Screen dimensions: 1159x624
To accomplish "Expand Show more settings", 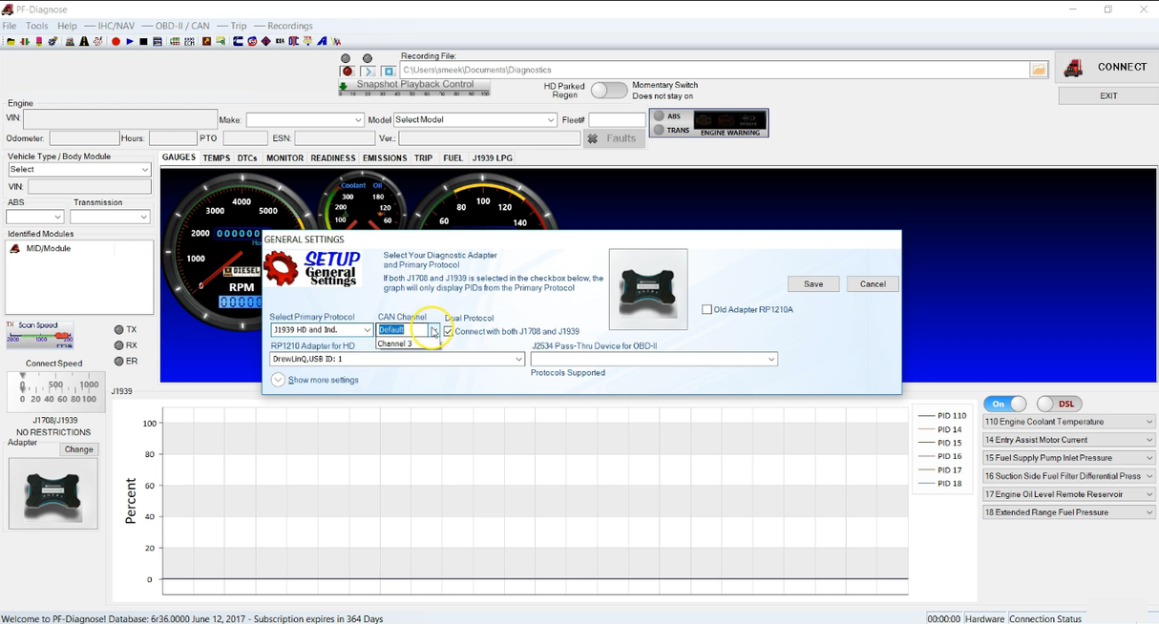I will coord(279,380).
